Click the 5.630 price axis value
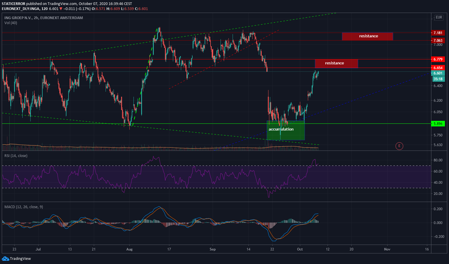This screenshot has width=449, height=264. (438, 145)
